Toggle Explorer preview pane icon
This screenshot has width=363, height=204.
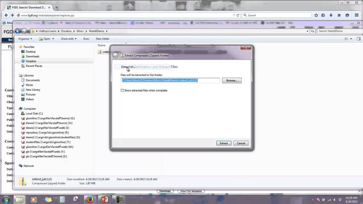[358, 39]
